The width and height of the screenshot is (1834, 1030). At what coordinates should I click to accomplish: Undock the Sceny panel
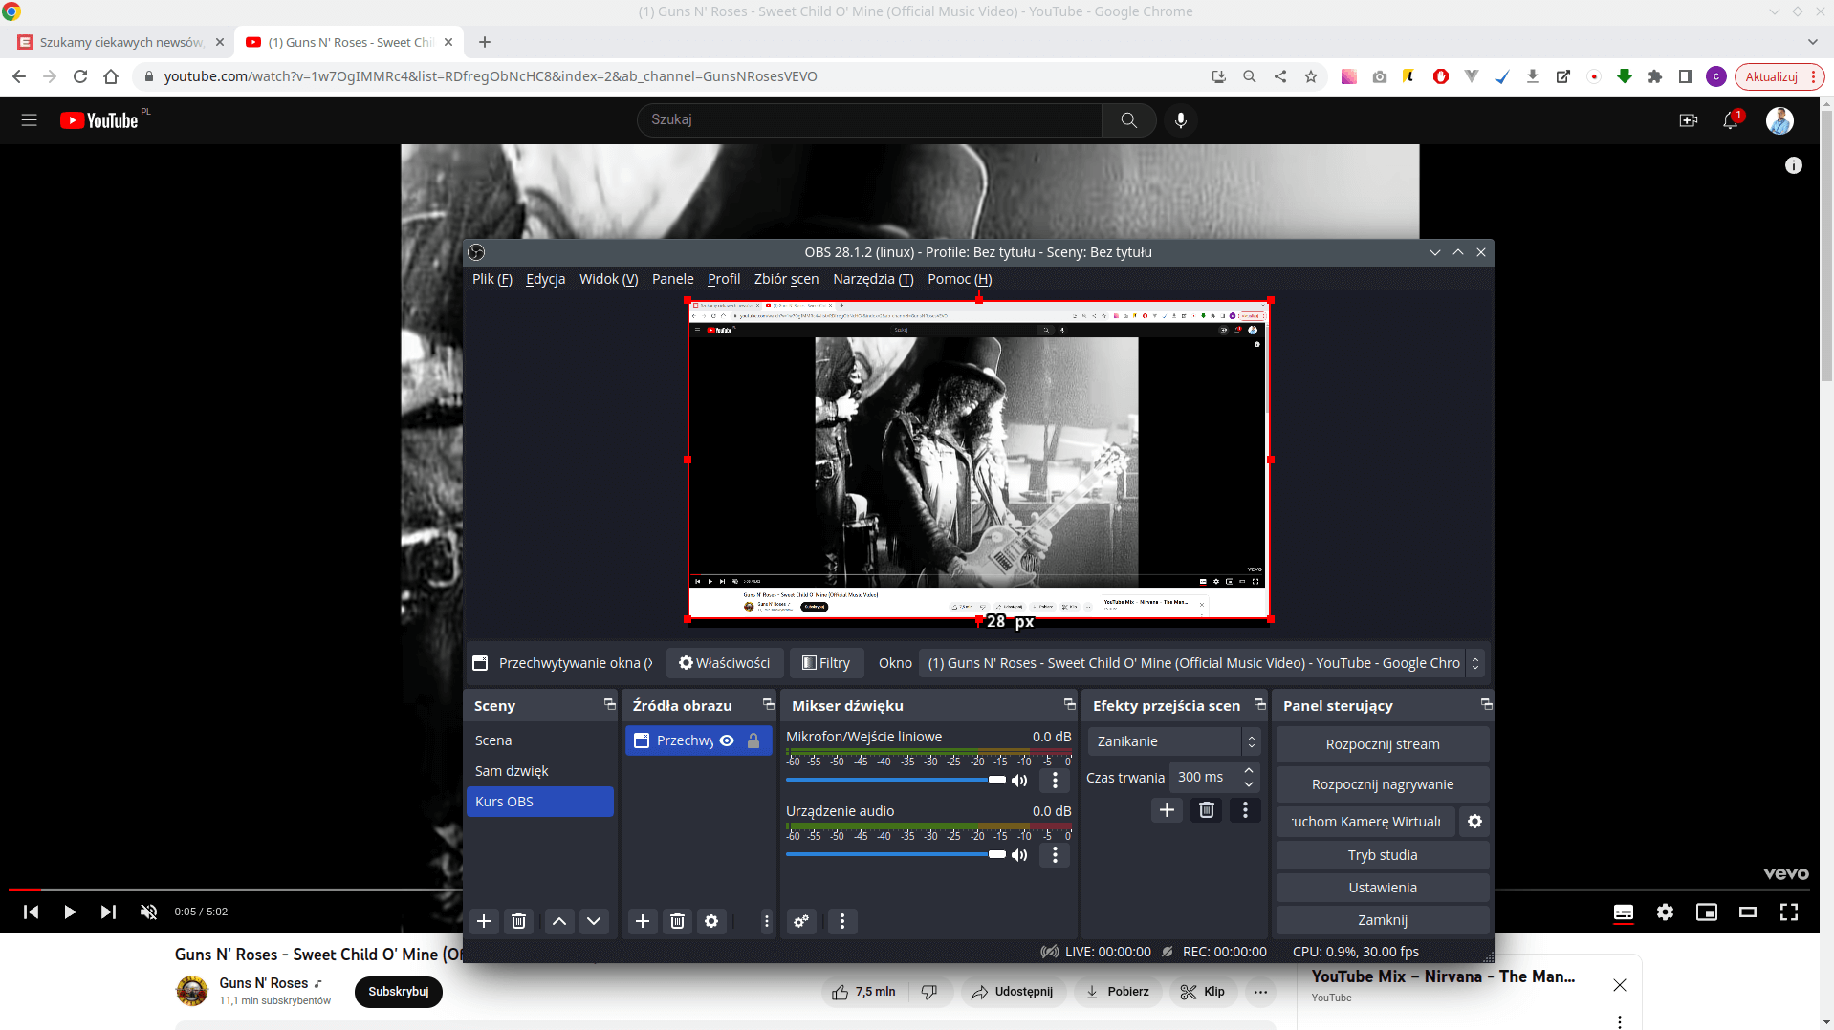coord(610,704)
